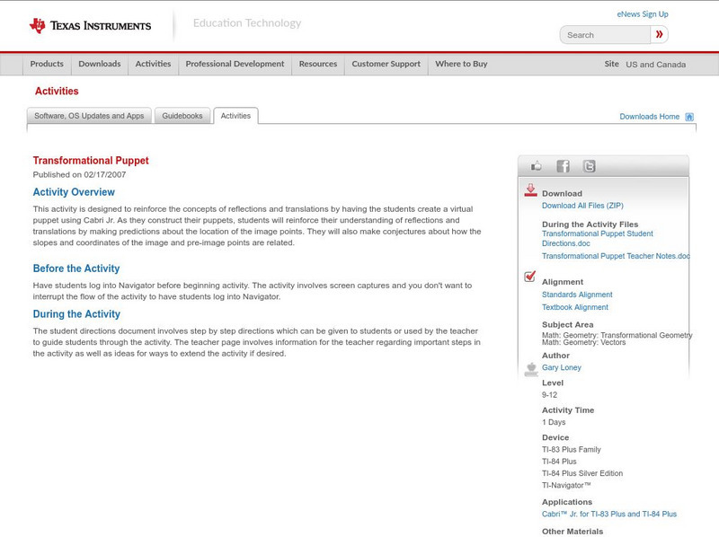719x537 pixels.
Task: Open the Resources menu
Action: [318, 64]
